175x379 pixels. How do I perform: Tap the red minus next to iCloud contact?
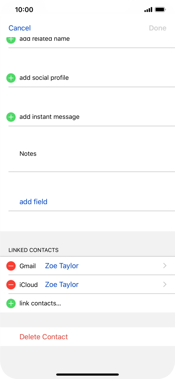coord(11,284)
